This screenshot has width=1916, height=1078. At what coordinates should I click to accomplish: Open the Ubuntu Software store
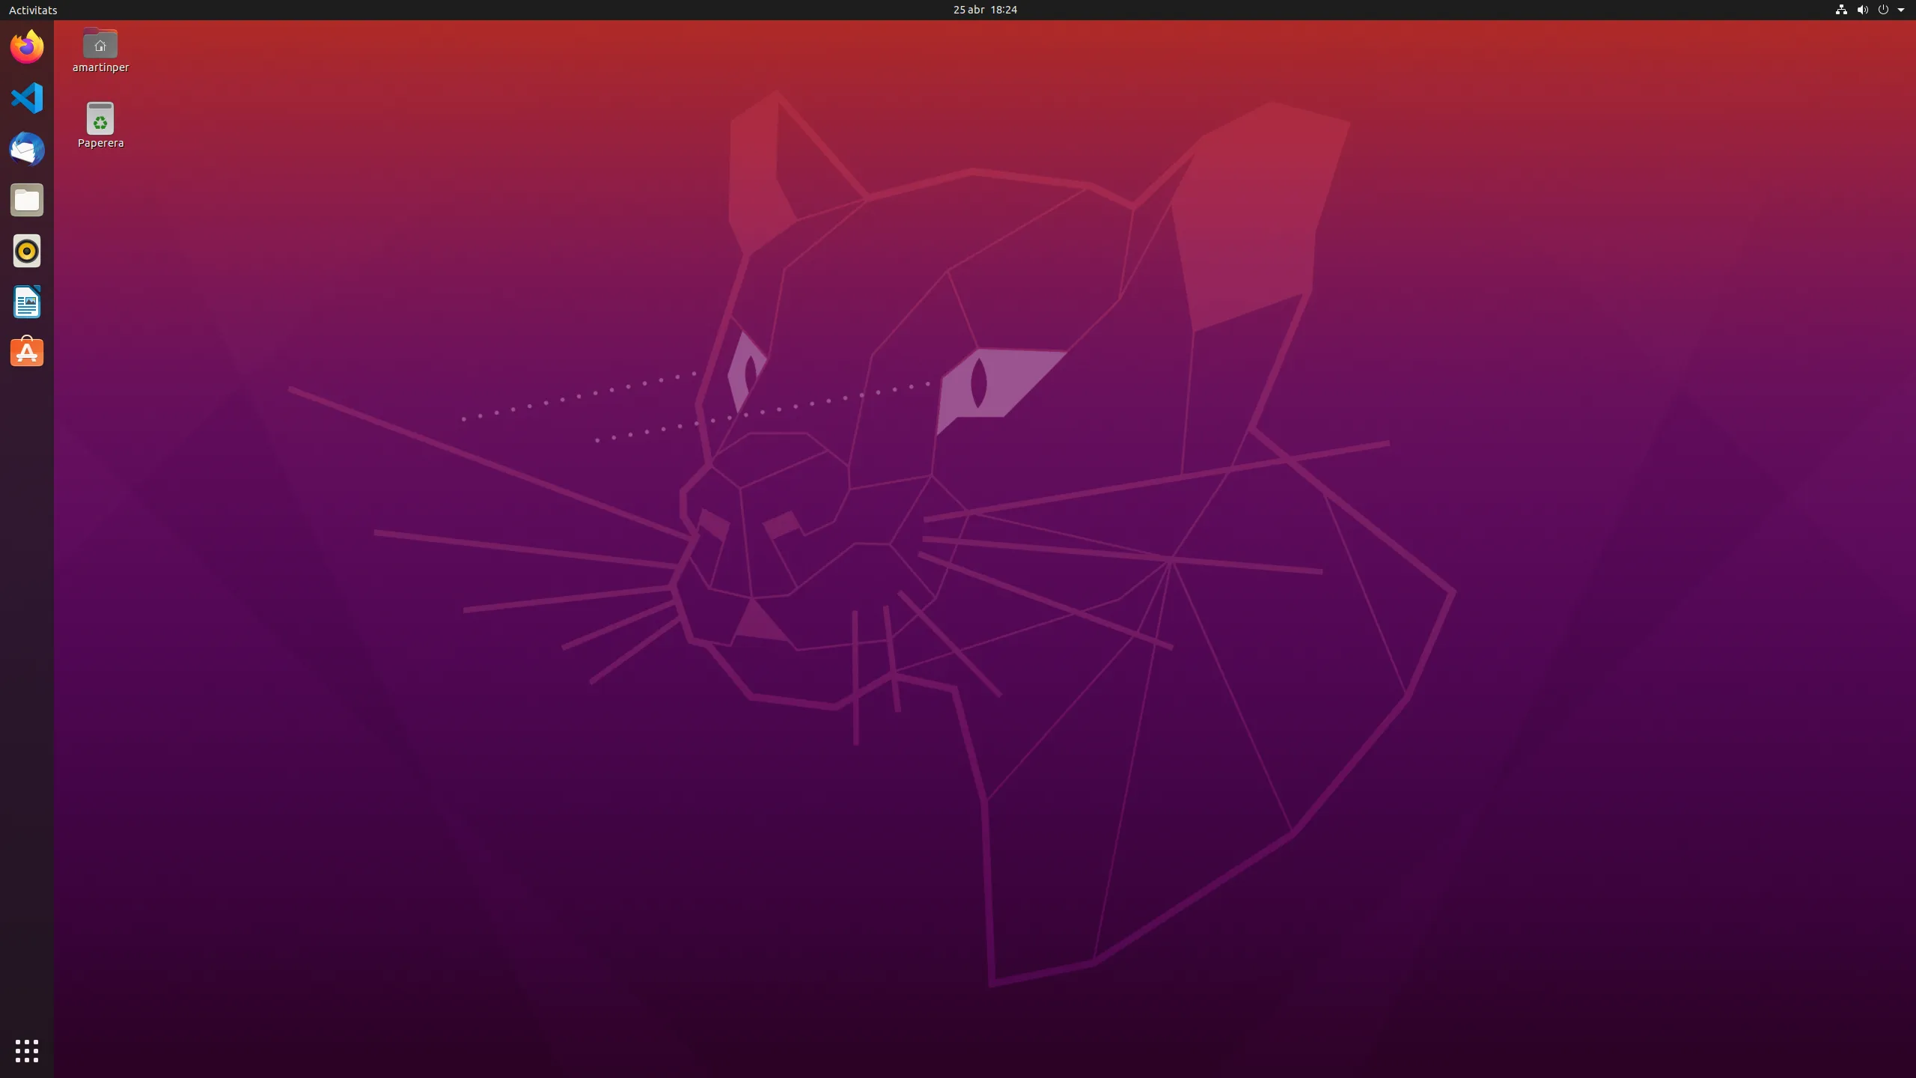coord(27,352)
